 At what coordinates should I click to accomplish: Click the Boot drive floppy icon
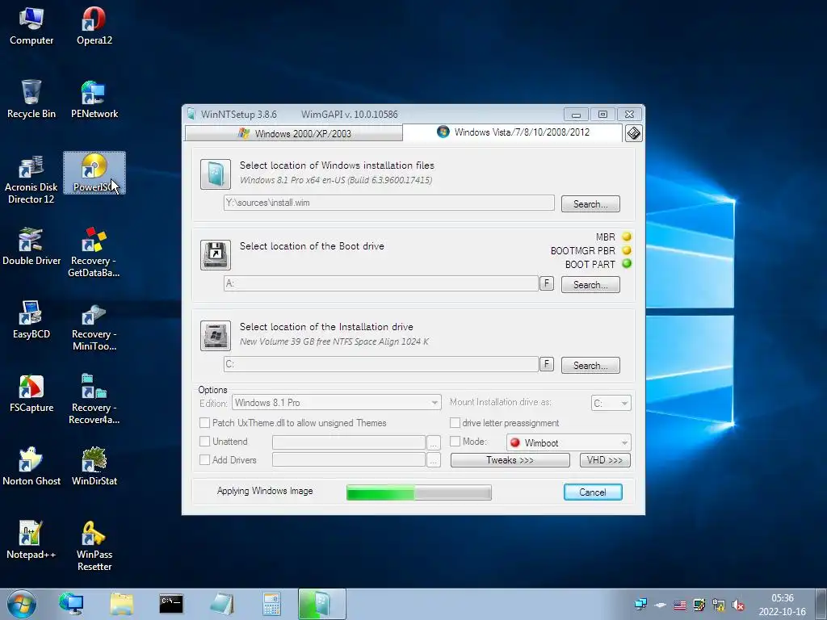pos(215,254)
